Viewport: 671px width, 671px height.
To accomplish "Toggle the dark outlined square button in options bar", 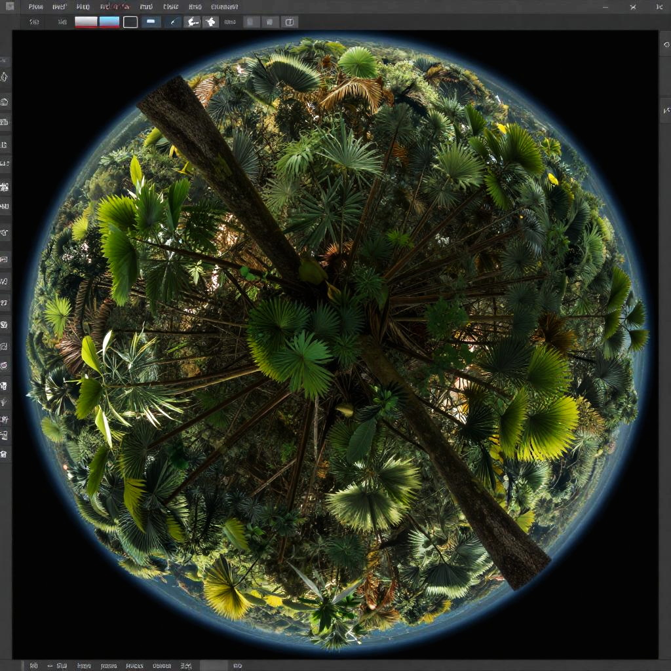I will pos(130,22).
